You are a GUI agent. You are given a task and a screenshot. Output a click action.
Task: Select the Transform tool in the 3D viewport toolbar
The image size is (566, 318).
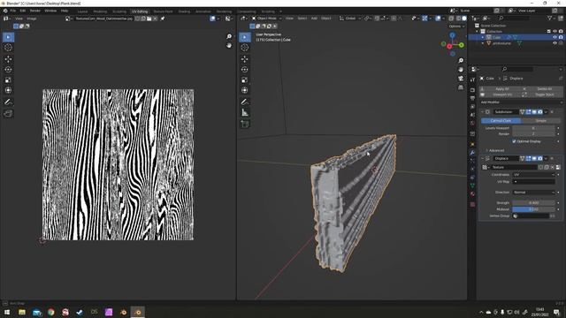click(x=245, y=90)
